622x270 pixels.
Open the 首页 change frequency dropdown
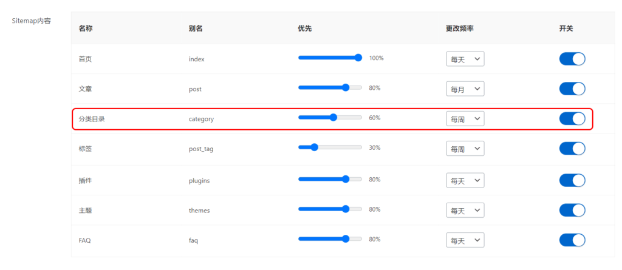[x=465, y=59]
